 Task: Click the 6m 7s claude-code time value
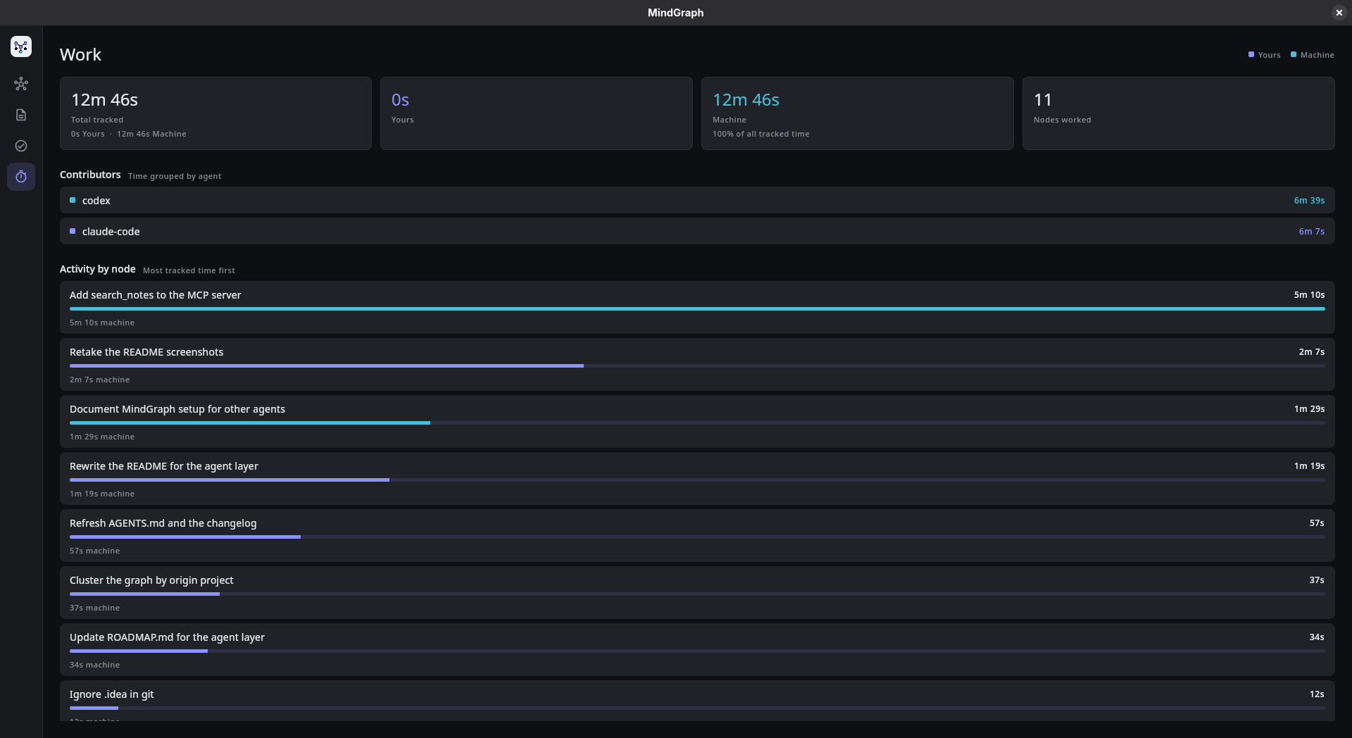point(1311,232)
